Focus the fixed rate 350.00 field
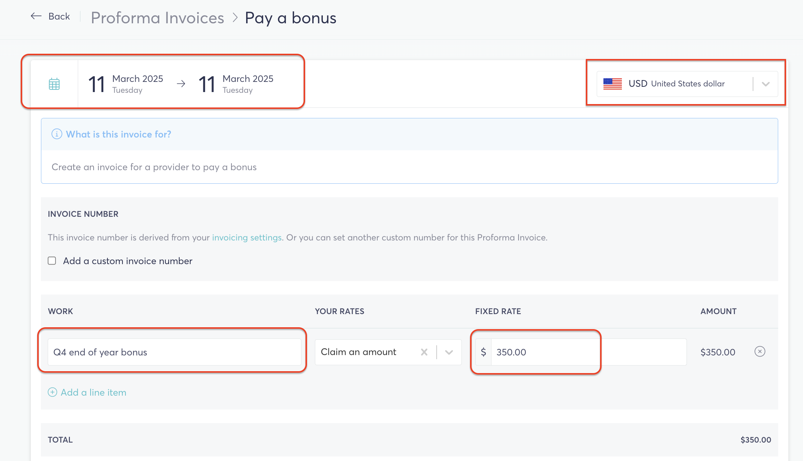 589,352
